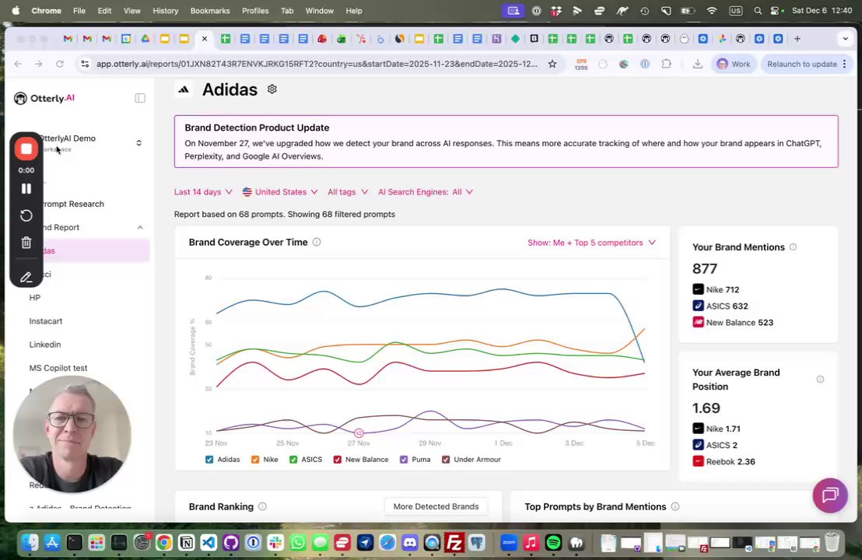Click the 27 Nov data point marker on chart
862x560 pixels.
click(359, 433)
